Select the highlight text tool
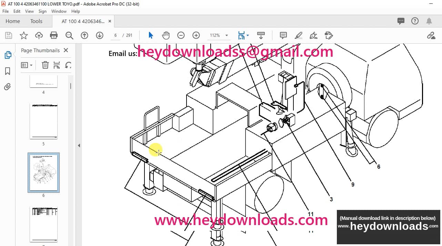The height and width of the screenshot is (246, 442). pyautogui.click(x=299, y=35)
